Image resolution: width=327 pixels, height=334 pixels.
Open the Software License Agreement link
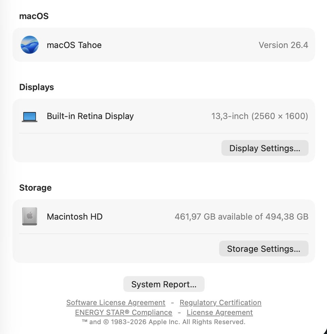(x=116, y=303)
